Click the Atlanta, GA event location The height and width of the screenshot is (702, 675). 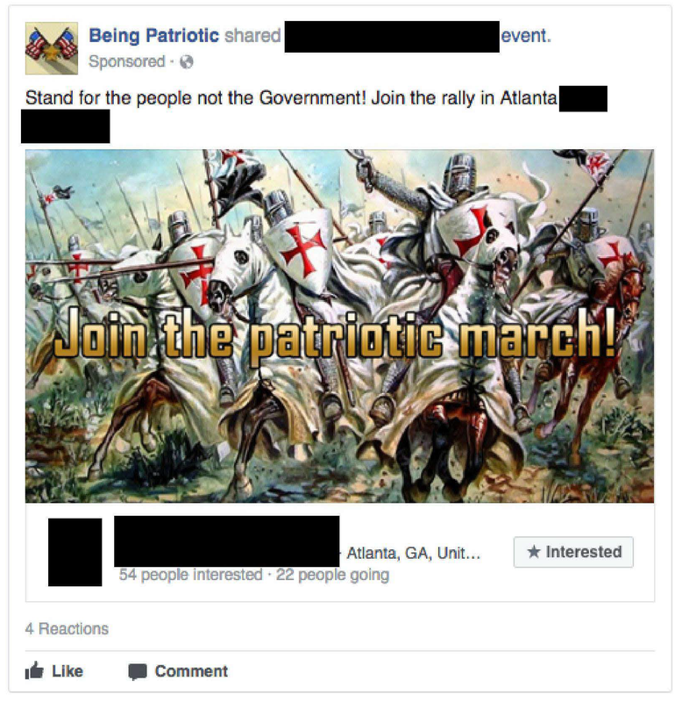[413, 554]
